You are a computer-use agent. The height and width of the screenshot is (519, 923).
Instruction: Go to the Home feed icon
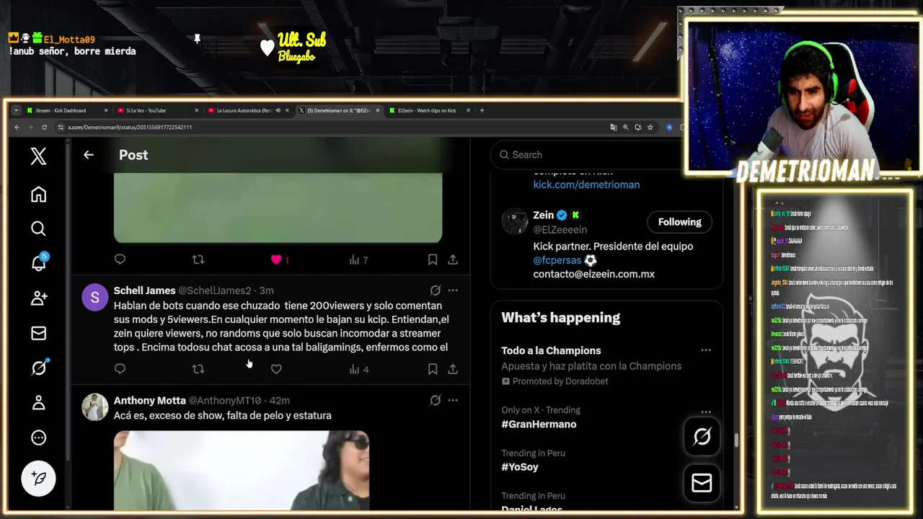tap(38, 195)
